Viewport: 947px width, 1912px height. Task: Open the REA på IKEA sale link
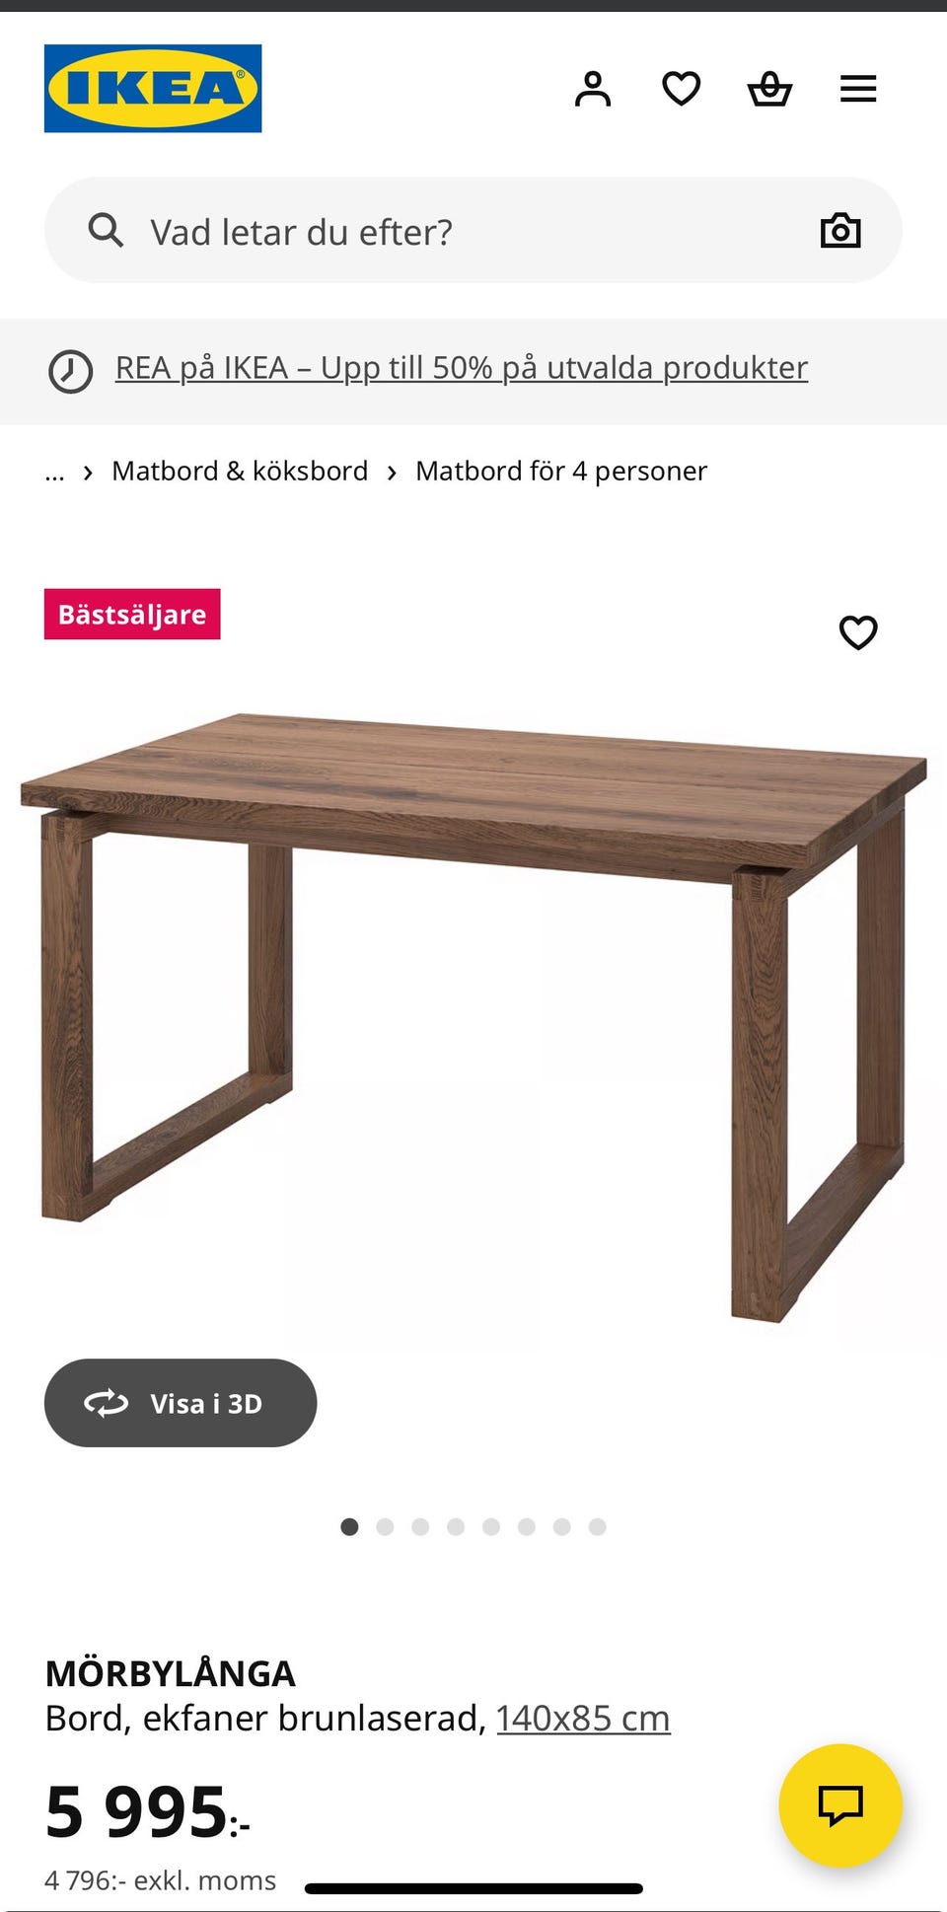[462, 368]
